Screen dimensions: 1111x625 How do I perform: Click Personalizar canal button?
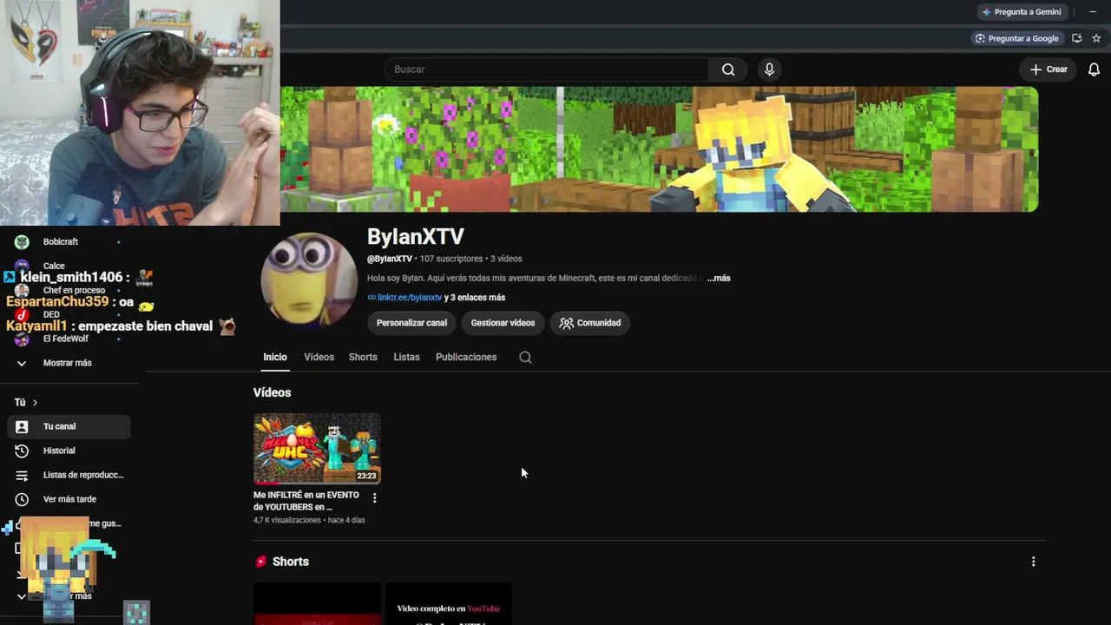411,323
